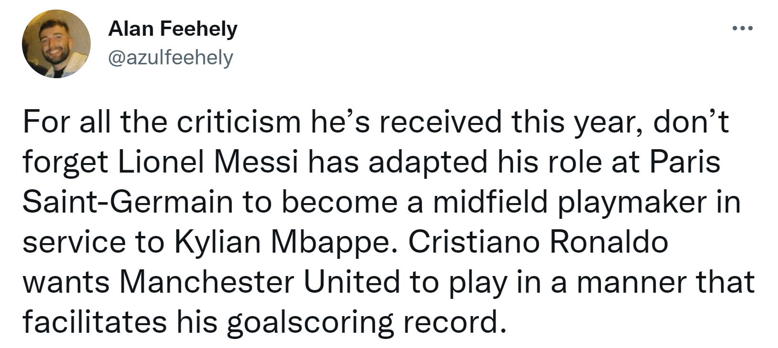Open Alan Feehely's profile picture

click(x=56, y=44)
